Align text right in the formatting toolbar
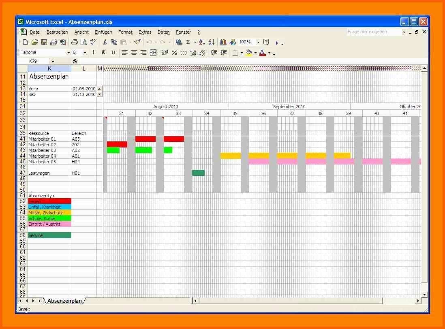Screen dimensions: 445x329 click(x=143, y=53)
